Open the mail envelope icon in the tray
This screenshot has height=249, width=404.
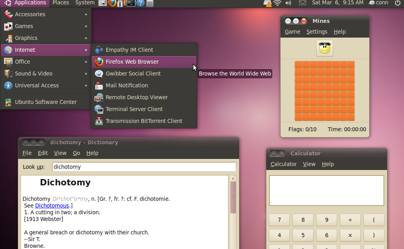click(303, 3)
